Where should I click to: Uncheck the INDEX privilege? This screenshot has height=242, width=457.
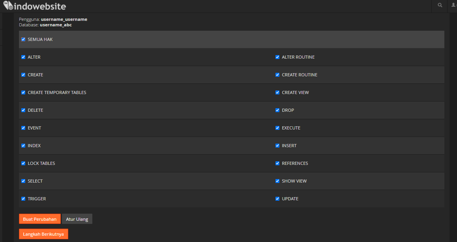(x=23, y=146)
